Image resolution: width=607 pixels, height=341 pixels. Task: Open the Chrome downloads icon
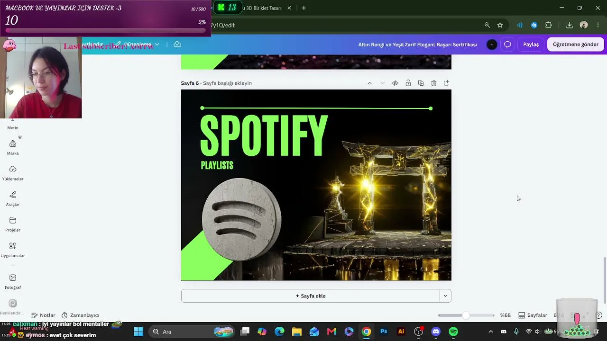pos(570,25)
